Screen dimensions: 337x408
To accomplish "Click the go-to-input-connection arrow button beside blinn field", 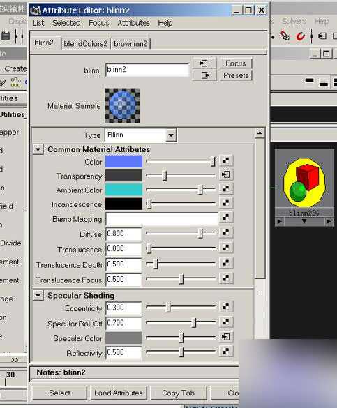I will click(204, 63).
